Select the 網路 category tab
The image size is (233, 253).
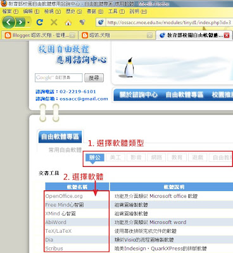pos(156,157)
